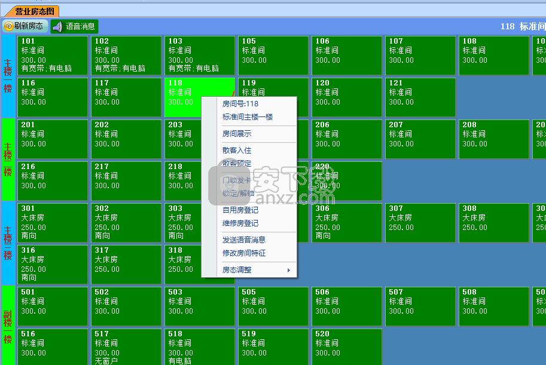Image resolution: width=546 pixels, height=365 pixels.
Task: Select room 502 tile
Action: coord(126,306)
